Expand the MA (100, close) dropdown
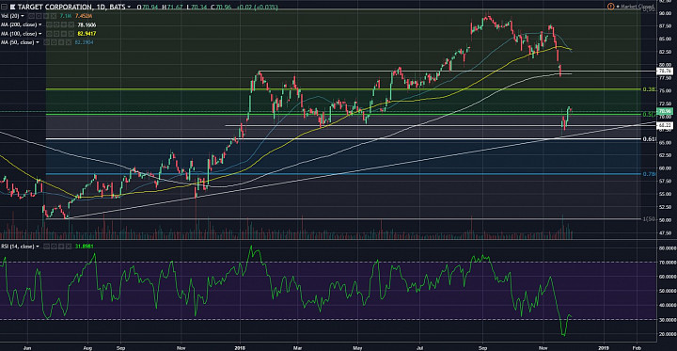This screenshot has width=677, height=351. point(40,34)
